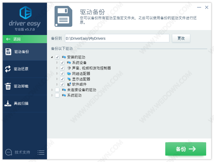This screenshot has width=214, height=162.
Task: Check the 系统驱动 checkbox
Action: (x=57, y=95)
